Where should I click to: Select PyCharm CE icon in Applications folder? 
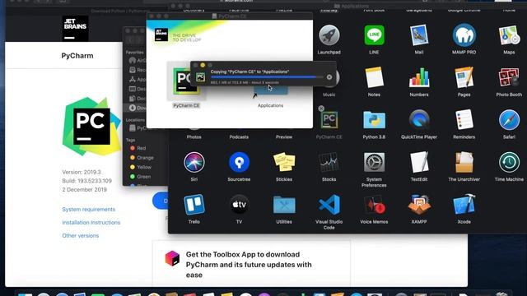tap(329, 120)
